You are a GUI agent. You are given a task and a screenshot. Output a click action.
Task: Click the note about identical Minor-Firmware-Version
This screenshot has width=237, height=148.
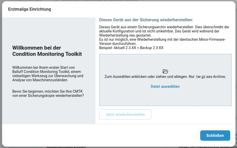162,42
